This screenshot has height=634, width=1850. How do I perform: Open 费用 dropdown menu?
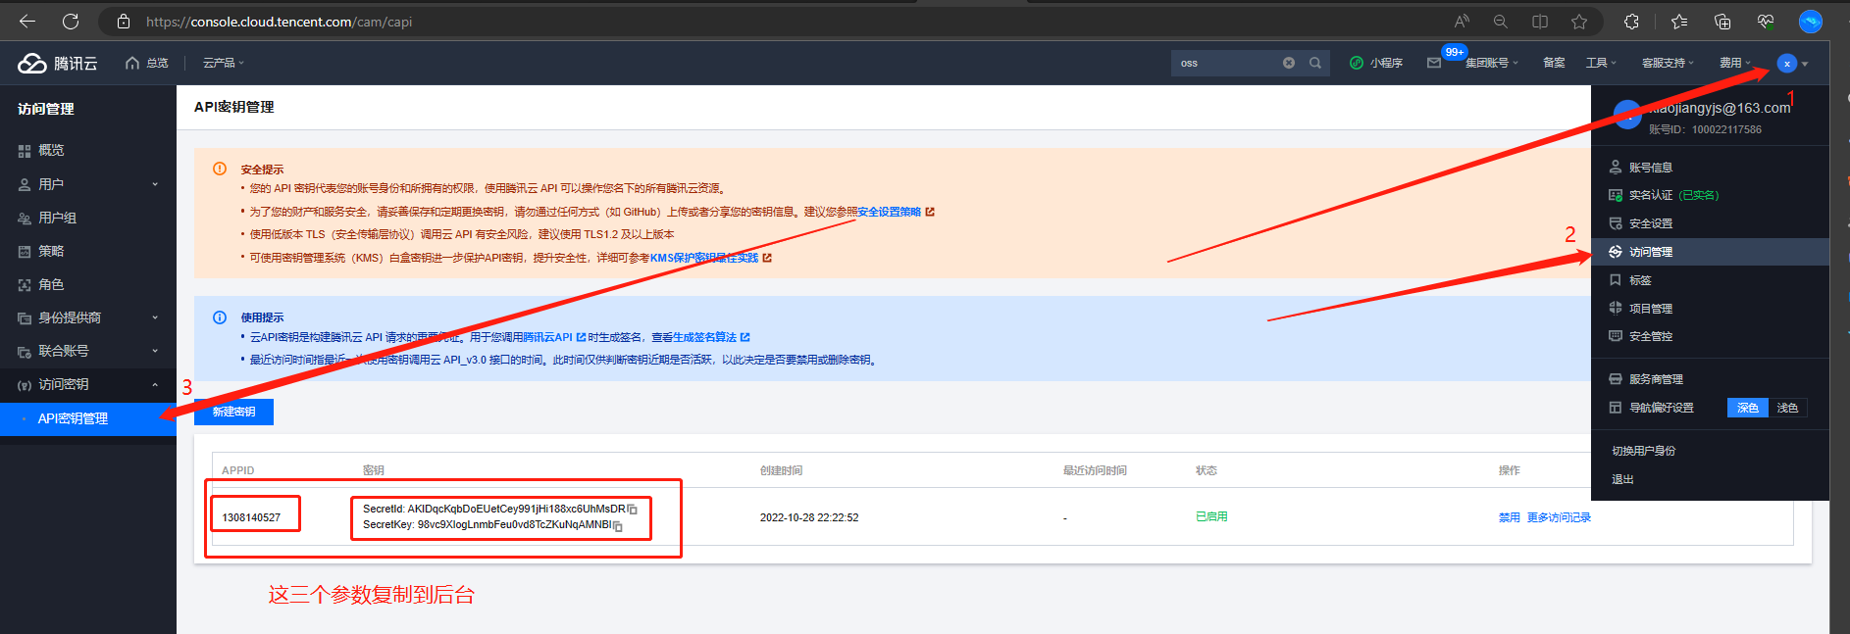pos(1735,63)
